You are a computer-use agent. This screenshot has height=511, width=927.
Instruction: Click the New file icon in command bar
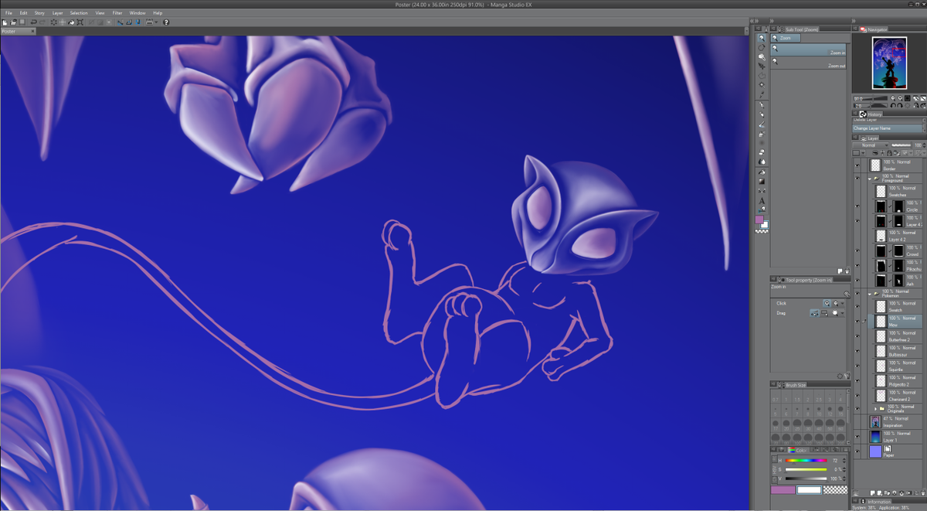click(x=5, y=22)
